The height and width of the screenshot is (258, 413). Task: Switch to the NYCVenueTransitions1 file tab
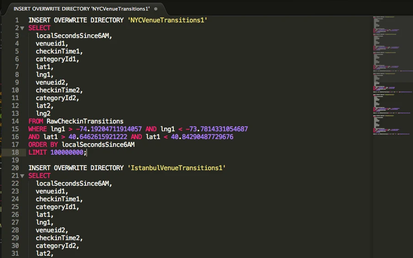click(81, 9)
